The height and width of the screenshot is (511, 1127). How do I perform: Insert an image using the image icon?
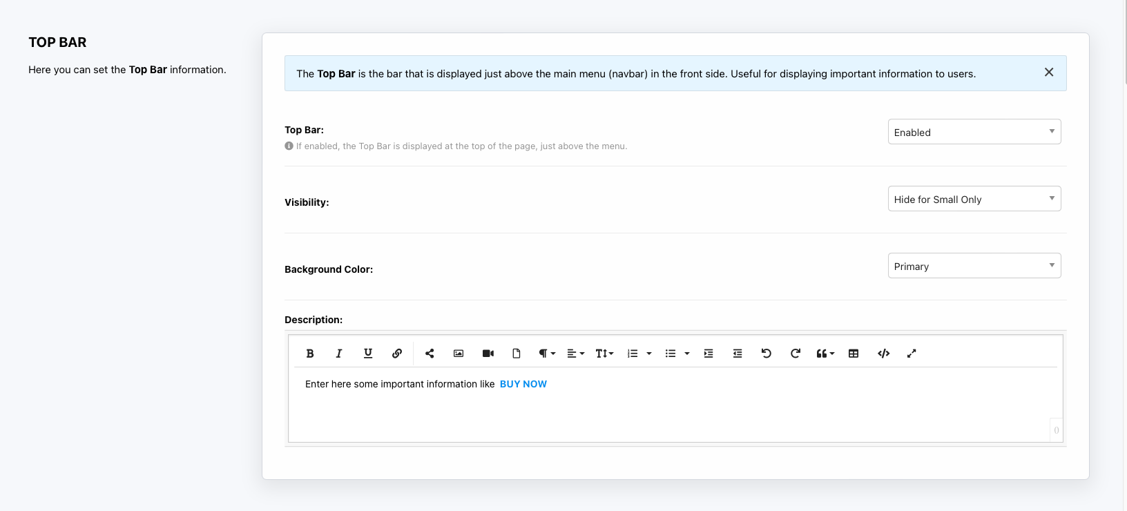(459, 354)
